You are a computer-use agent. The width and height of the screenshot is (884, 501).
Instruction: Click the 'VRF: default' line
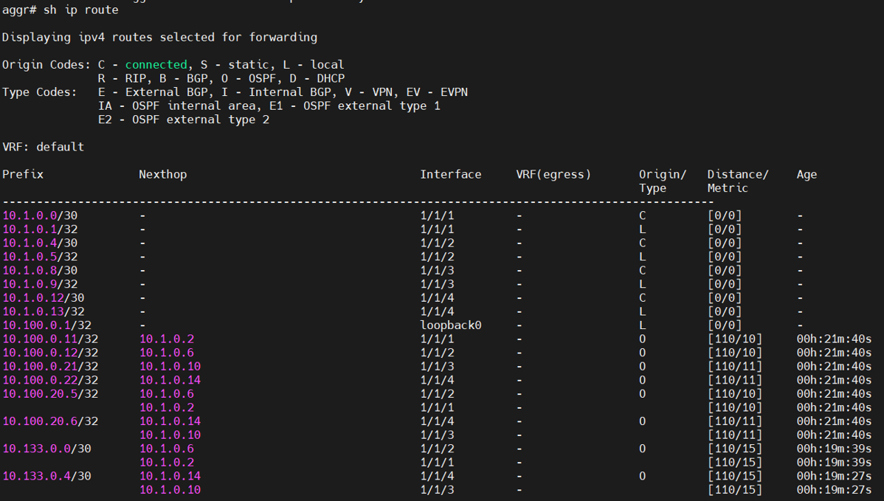point(43,147)
